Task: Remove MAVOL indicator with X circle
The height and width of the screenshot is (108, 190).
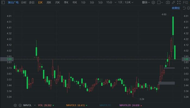Action: [x=20, y=105]
